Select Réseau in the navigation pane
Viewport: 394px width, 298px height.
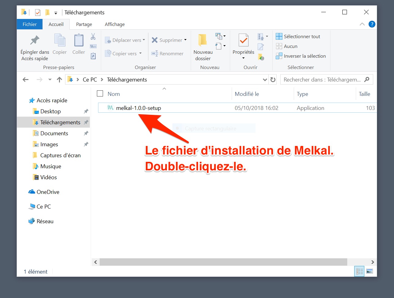pos(45,221)
